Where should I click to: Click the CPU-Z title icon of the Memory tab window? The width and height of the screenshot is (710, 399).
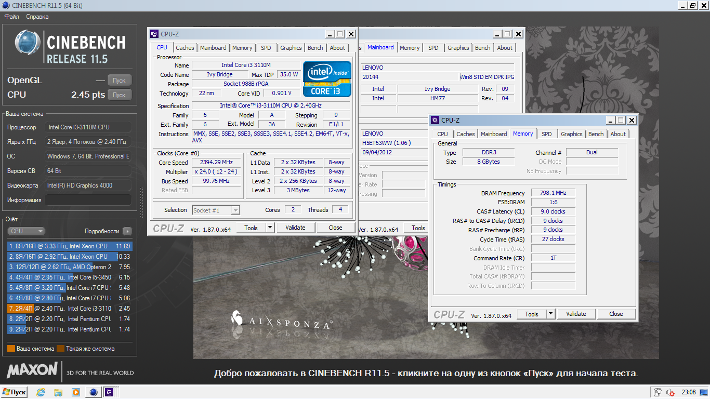point(435,120)
